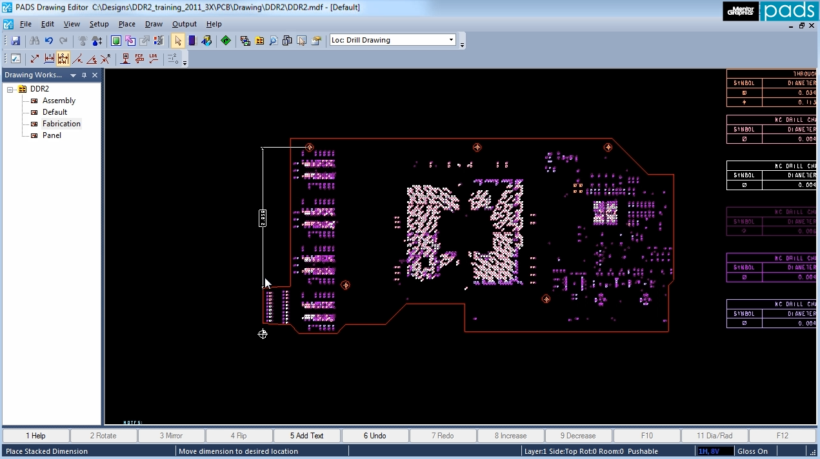820x459 pixels.
Task: Select the Save icon on the toolbar
Action: click(x=15, y=40)
